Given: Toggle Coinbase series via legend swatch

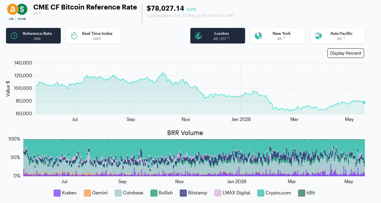Looking at the screenshot, I should click(x=118, y=193).
